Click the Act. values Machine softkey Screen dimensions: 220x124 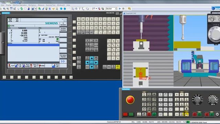tap(63, 56)
